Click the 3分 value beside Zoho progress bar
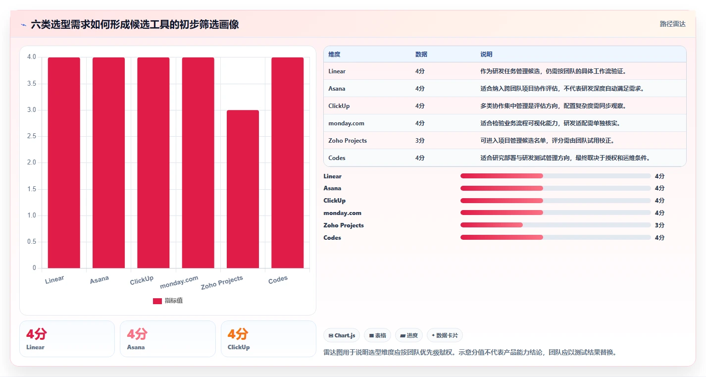 coord(659,225)
